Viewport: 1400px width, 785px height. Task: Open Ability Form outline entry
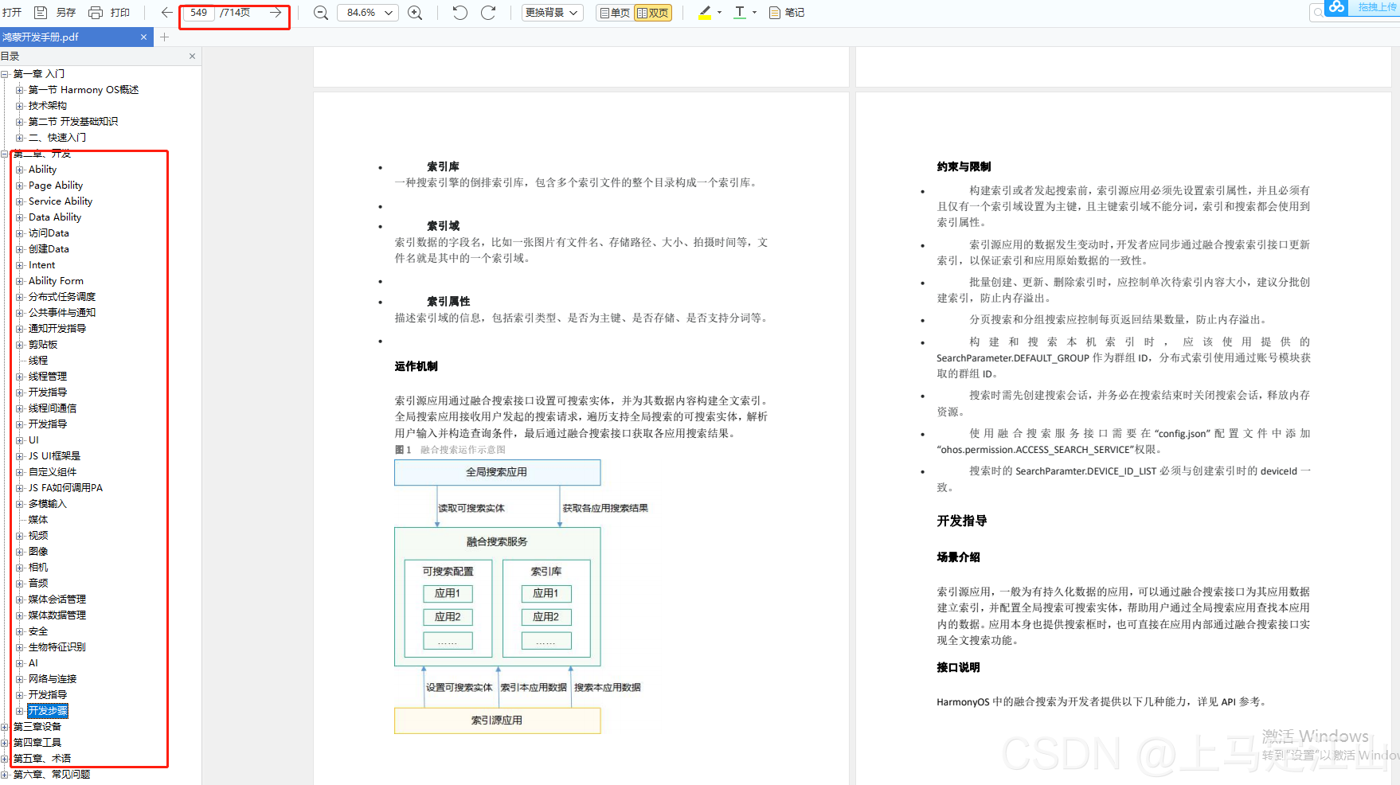coord(56,281)
